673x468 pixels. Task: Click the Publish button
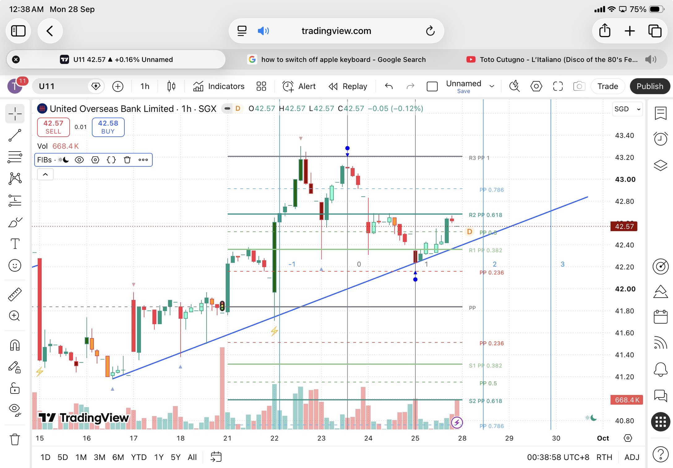[650, 86]
